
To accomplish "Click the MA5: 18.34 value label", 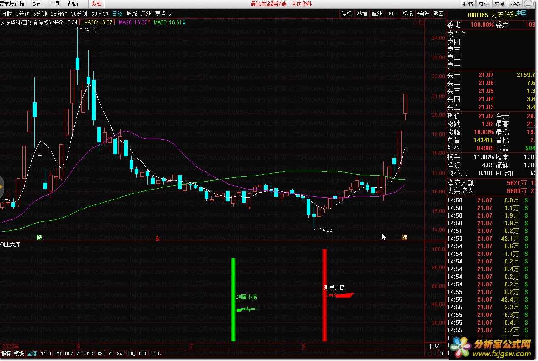I will 65,22.
